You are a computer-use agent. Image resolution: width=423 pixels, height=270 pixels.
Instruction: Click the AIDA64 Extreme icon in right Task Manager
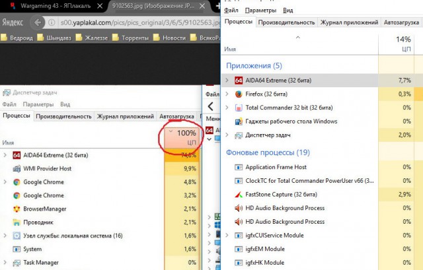coord(239,81)
